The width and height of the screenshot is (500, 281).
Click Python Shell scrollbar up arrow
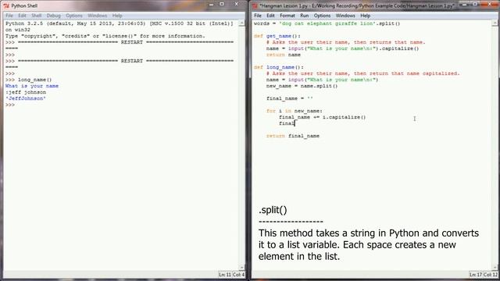[x=241, y=23]
